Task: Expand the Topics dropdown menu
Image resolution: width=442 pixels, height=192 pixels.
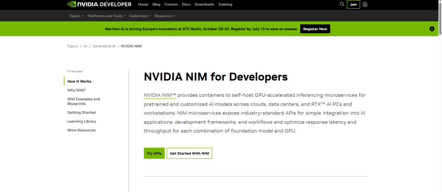Action: tap(76, 16)
